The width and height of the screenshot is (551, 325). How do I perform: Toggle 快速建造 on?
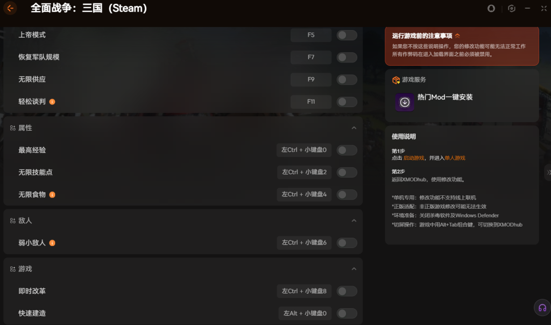pos(347,313)
